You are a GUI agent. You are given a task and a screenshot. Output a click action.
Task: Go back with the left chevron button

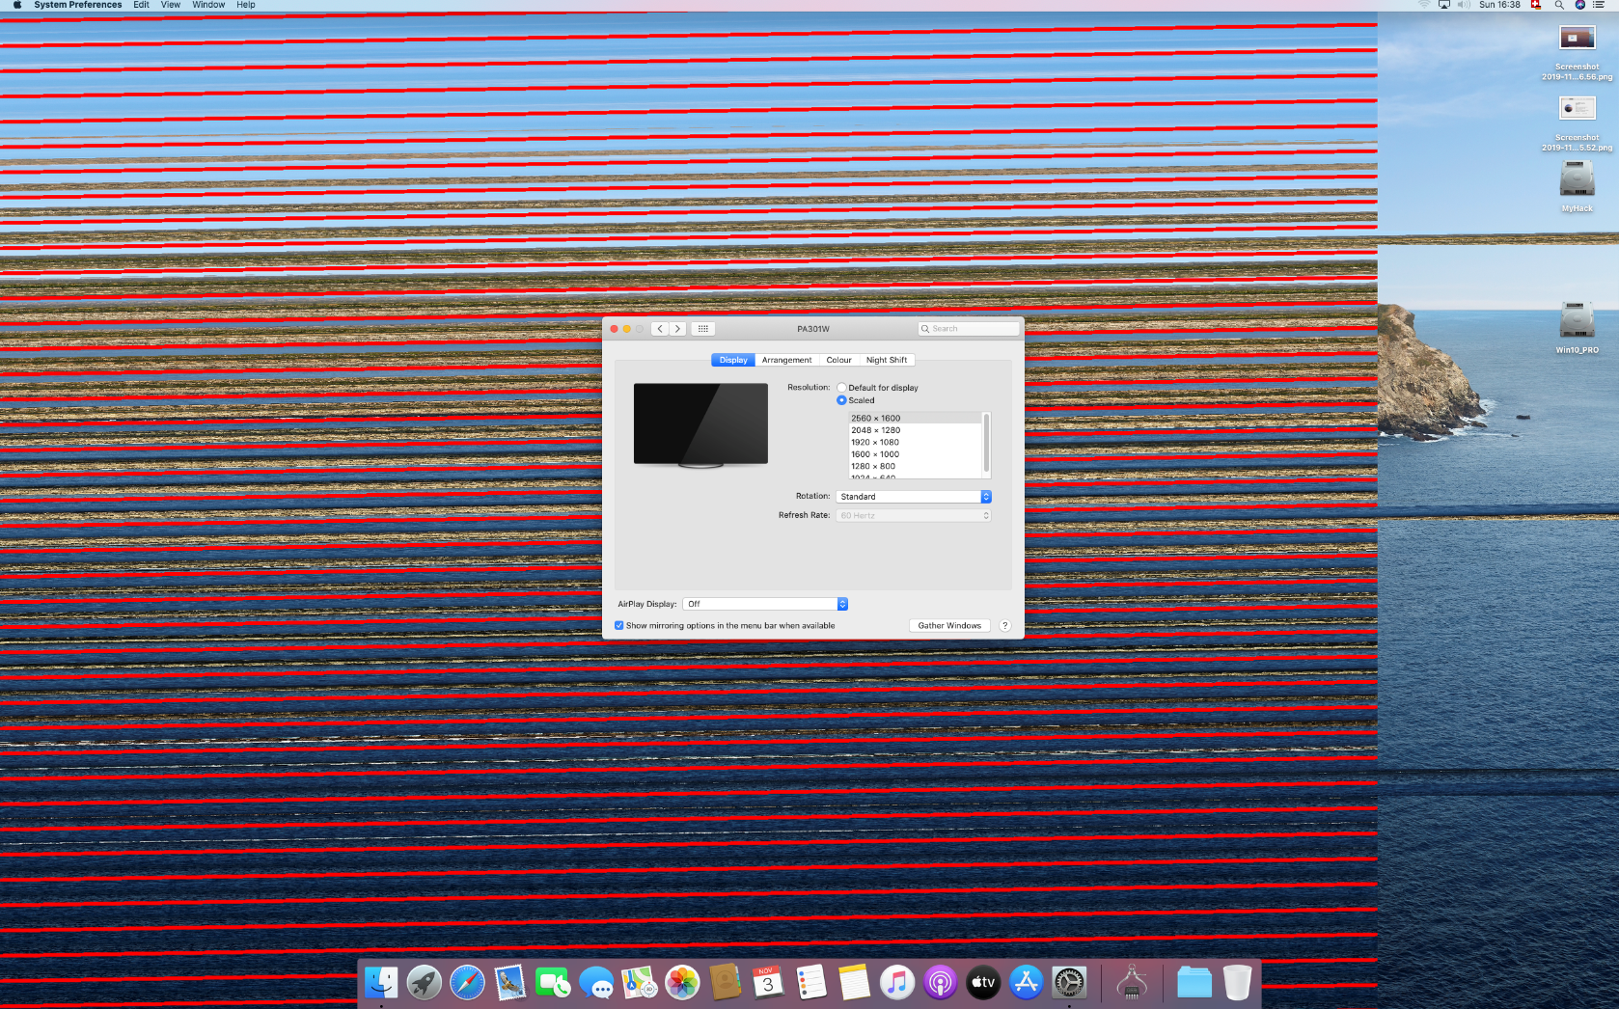click(660, 329)
